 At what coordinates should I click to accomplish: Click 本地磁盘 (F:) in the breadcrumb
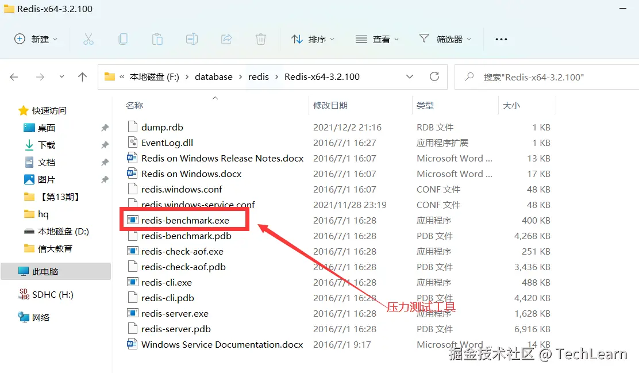(x=154, y=76)
